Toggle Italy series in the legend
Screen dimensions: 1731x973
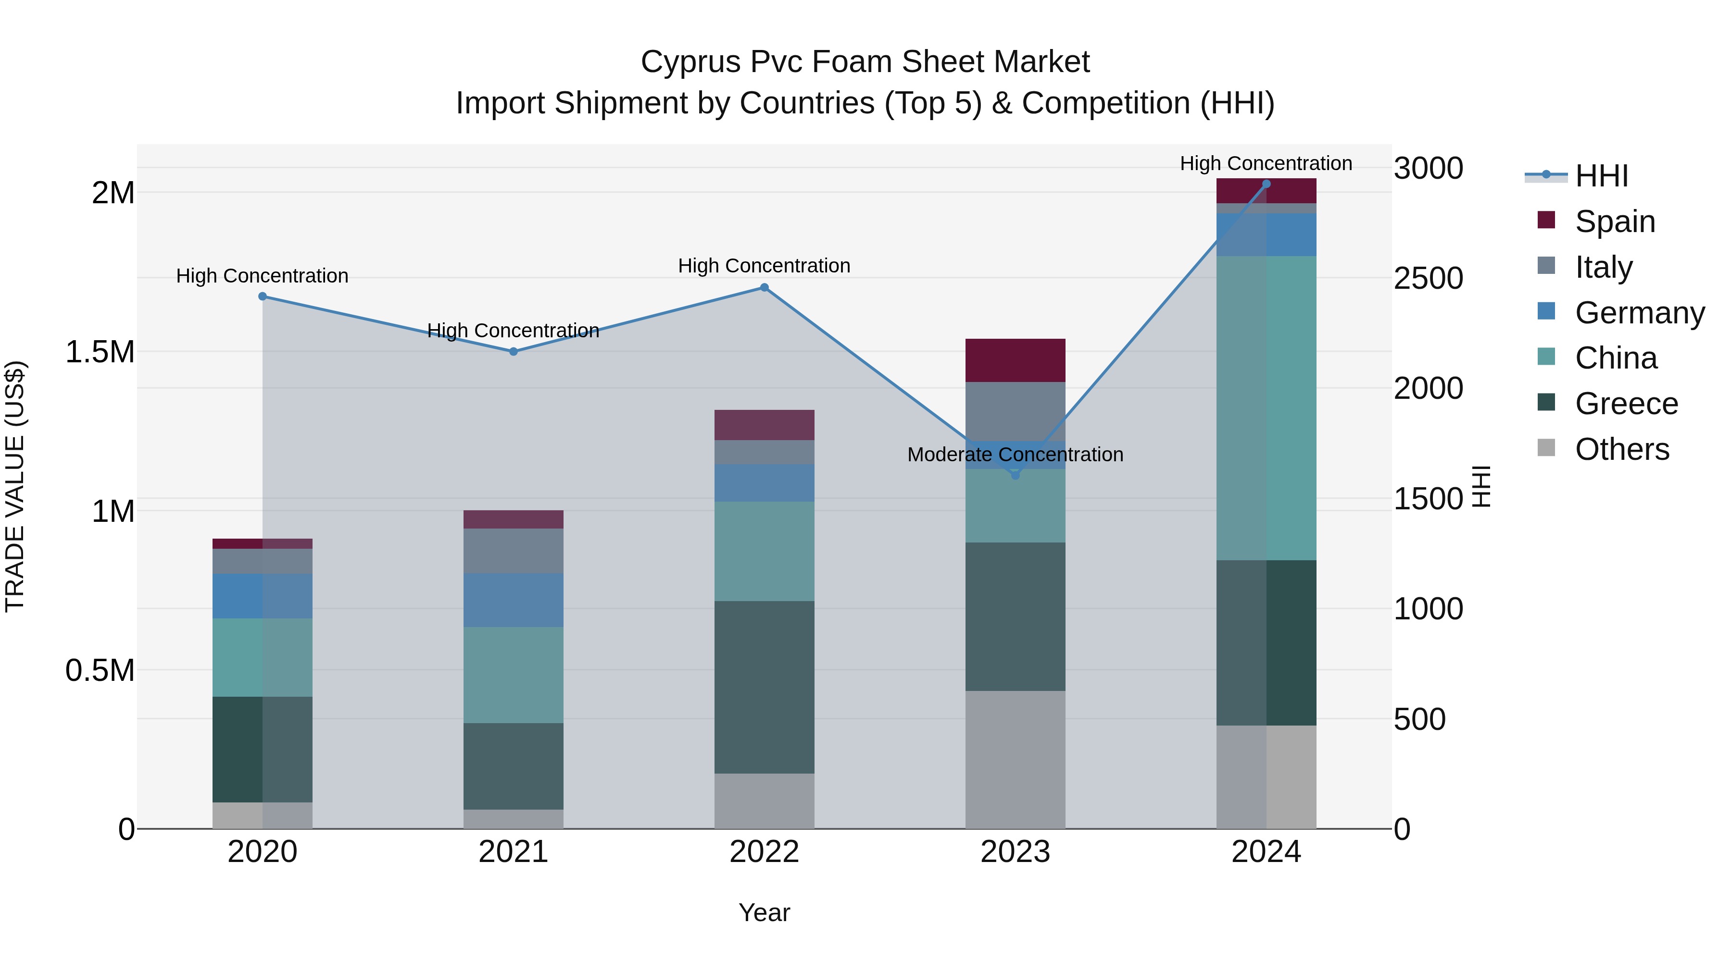tap(1584, 267)
